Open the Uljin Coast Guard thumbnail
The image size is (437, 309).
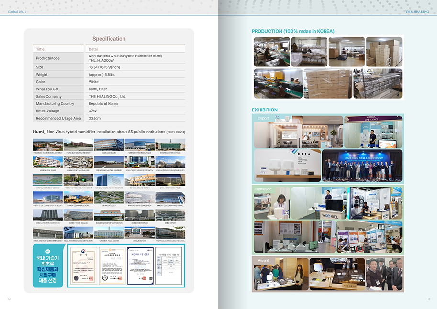tap(109, 145)
